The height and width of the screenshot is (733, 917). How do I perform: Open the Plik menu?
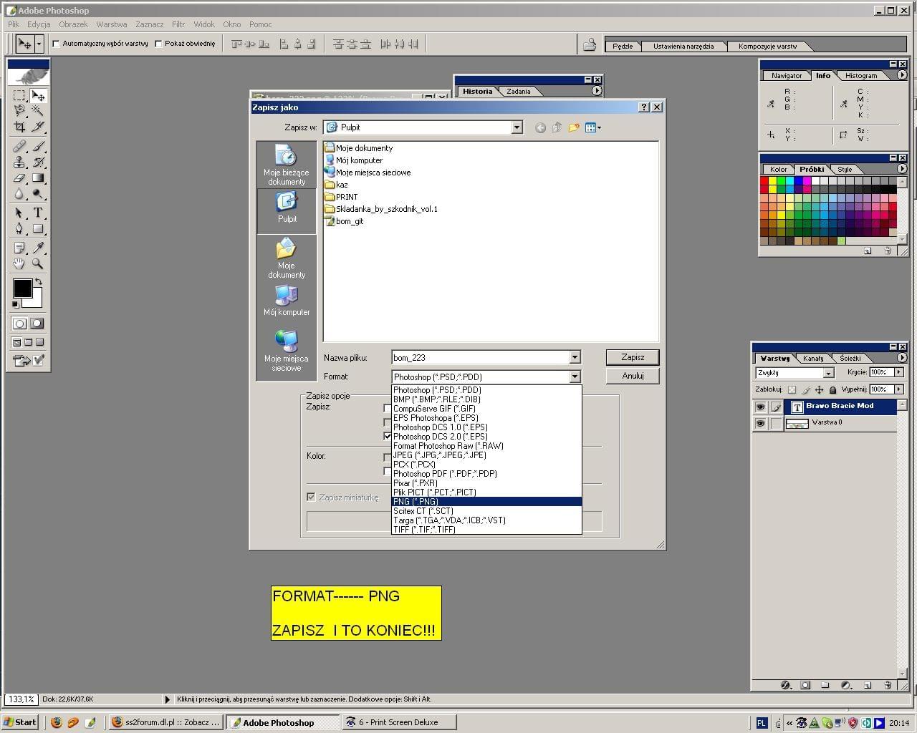14,24
